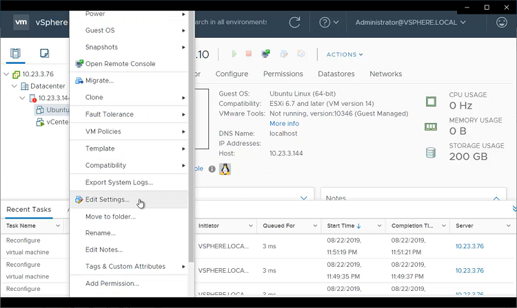Switch to VMs and Templates view icon

[45, 53]
